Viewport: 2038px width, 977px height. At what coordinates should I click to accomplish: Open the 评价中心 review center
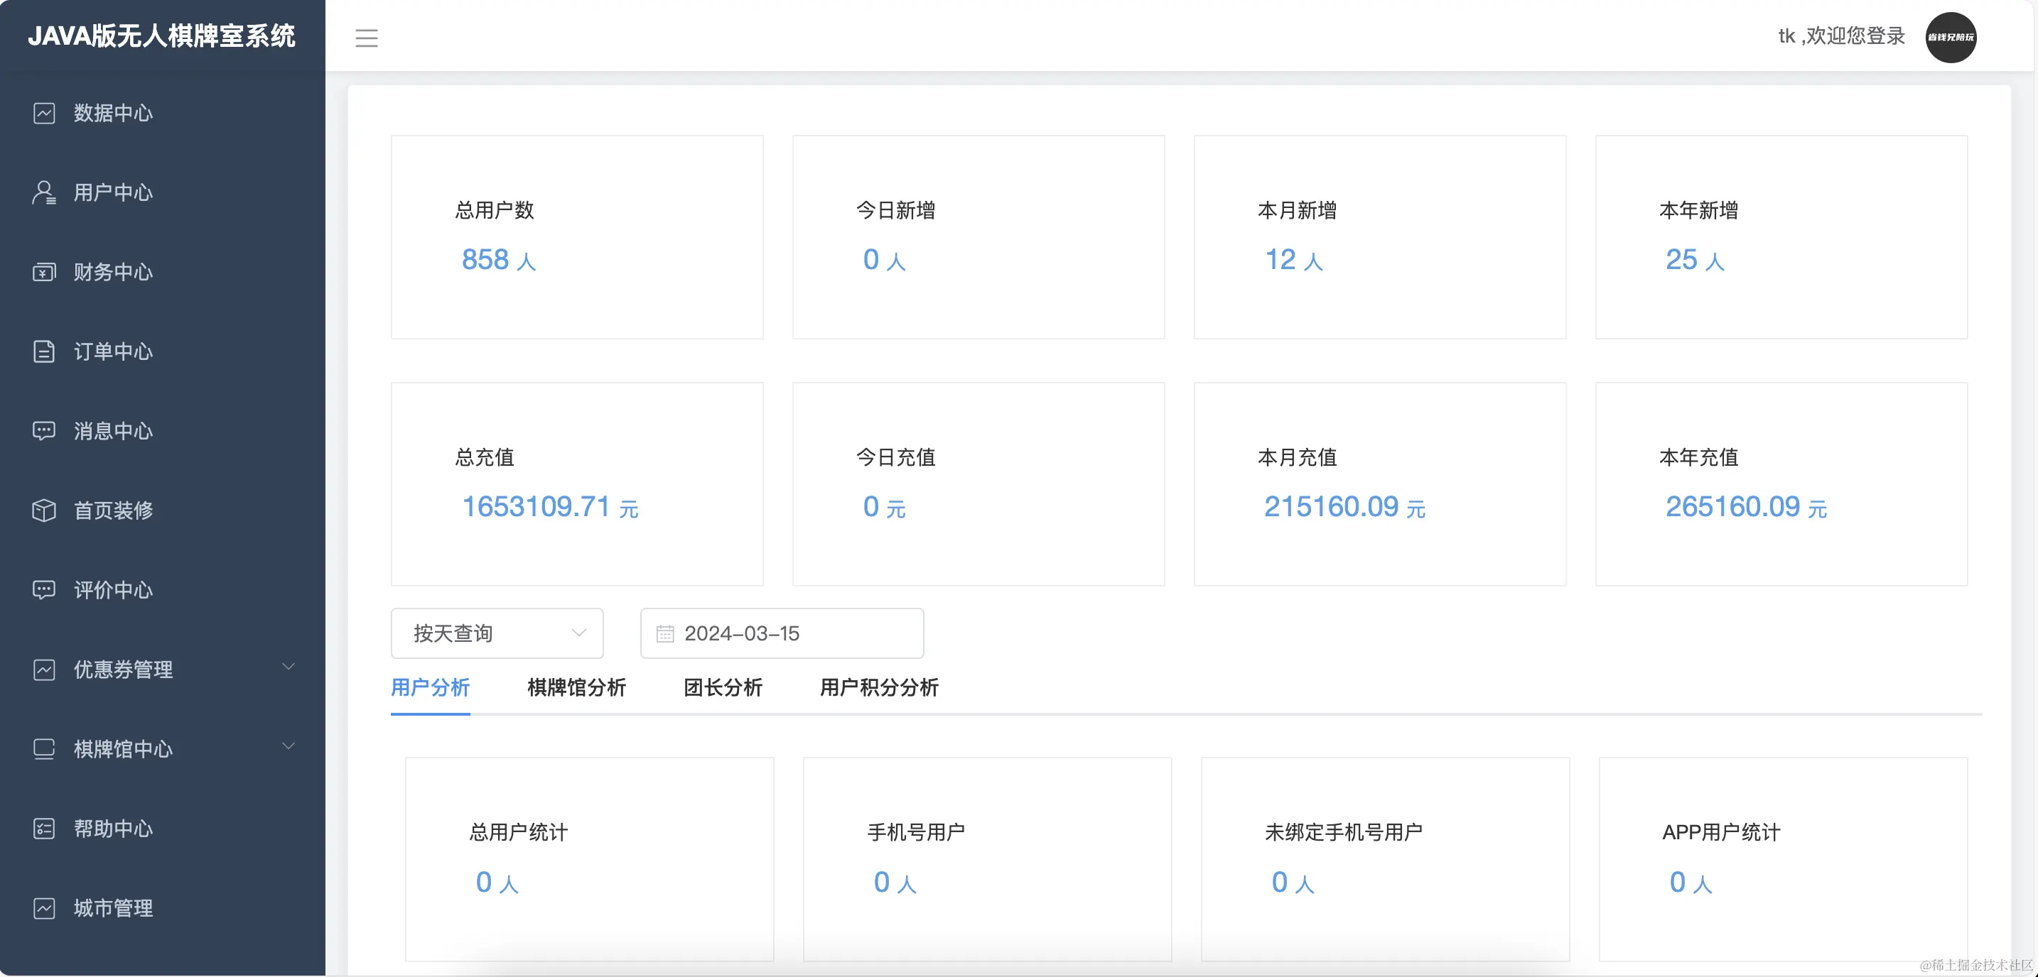[112, 589]
